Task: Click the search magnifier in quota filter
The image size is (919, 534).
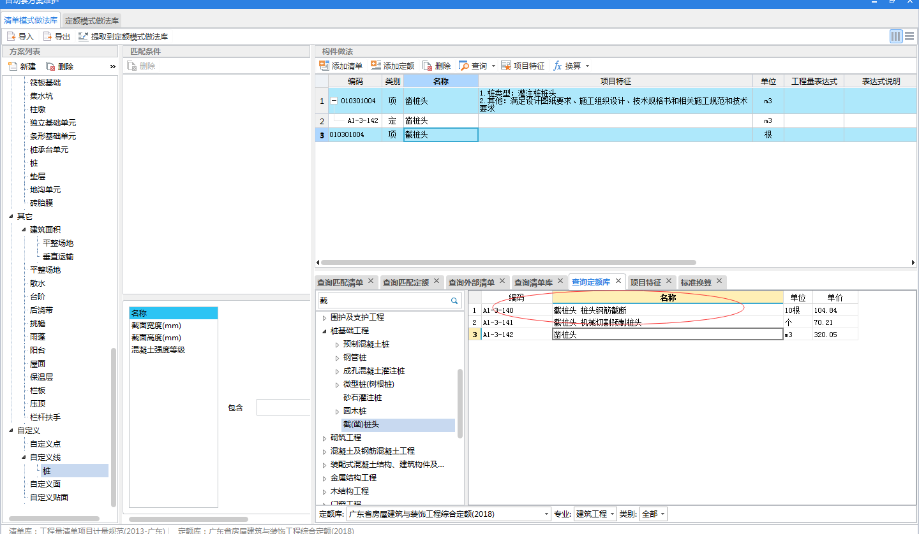Action: tap(454, 301)
